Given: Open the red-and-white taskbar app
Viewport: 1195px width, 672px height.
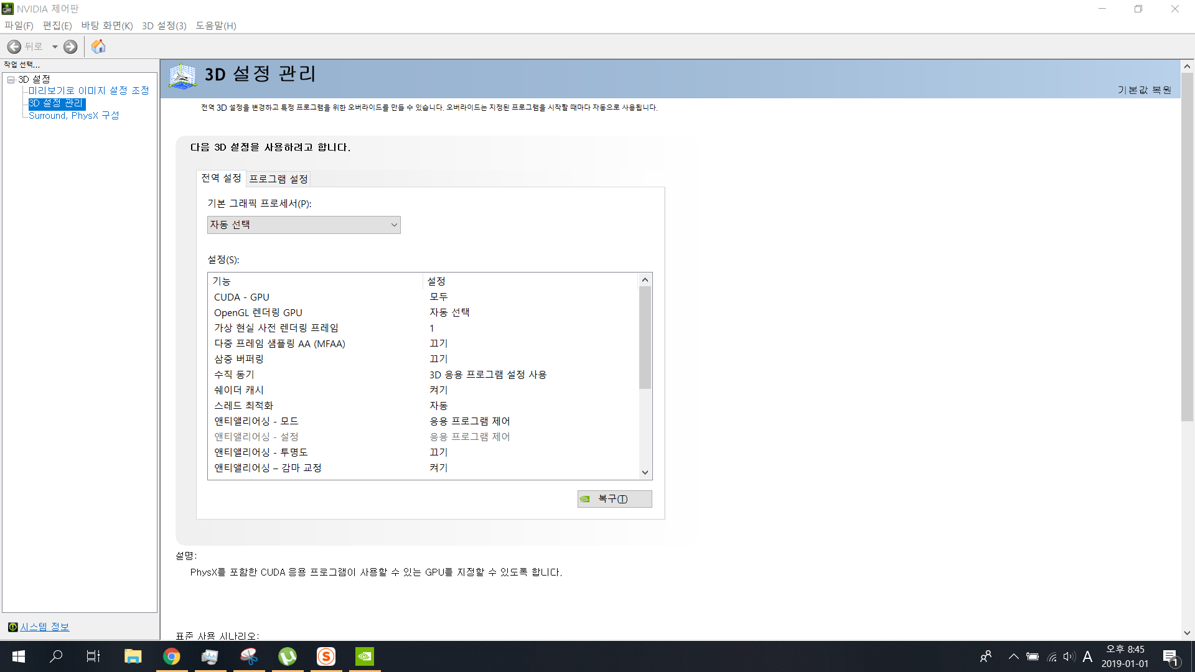Looking at the screenshot, I should [x=249, y=656].
